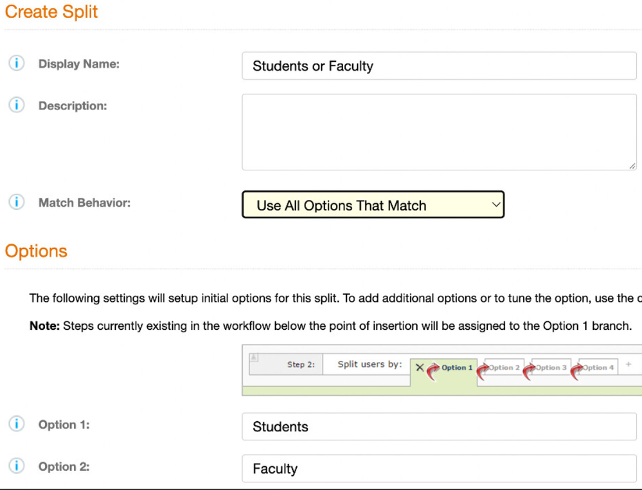Select the Option 2 tab in the preview
Screen dimensions: 642x490
[504, 368]
